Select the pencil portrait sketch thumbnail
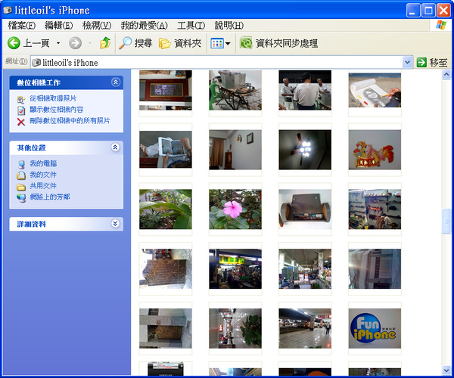Viewport: 454px width, 378px height. pyautogui.click(x=375, y=90)
